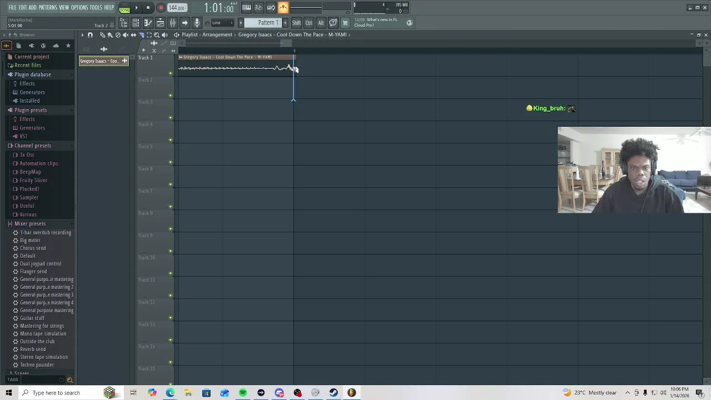Toggle loop recording
The width and height of the screenshot is (711, 400).
pos(271,7)
